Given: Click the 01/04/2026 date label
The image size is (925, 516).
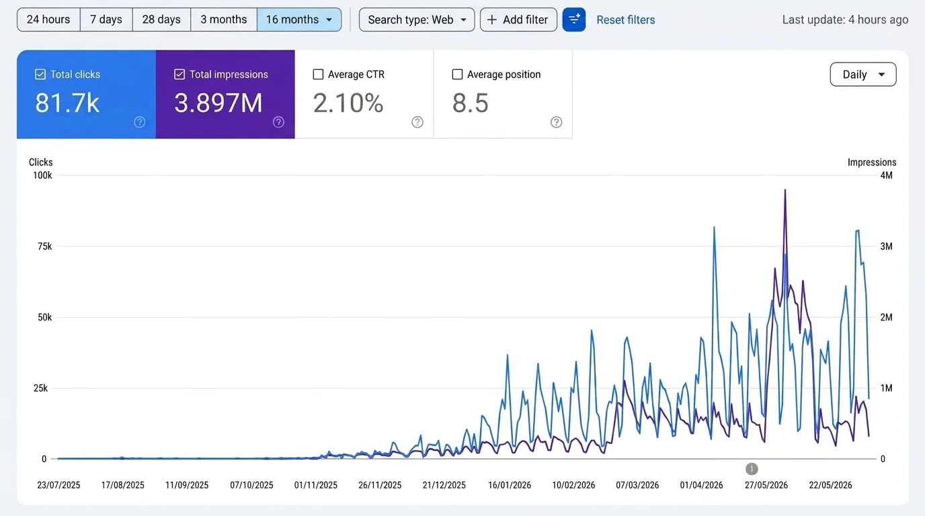Looking at the screenshot, I should point(702,485).
